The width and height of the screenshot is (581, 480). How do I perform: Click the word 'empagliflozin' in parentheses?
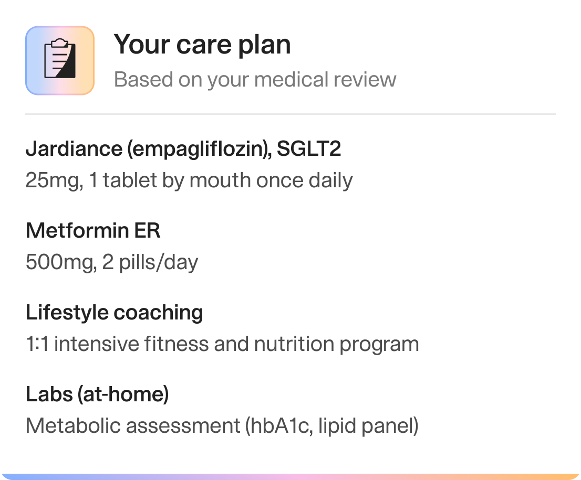pos(196,150)
